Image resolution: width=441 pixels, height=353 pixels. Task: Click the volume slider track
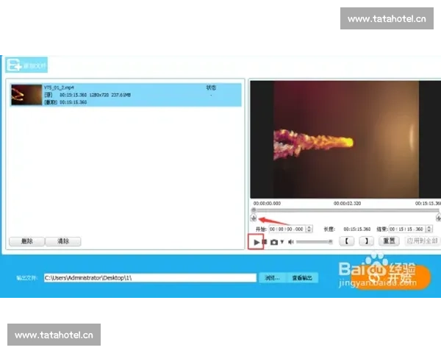pos(314,241)
